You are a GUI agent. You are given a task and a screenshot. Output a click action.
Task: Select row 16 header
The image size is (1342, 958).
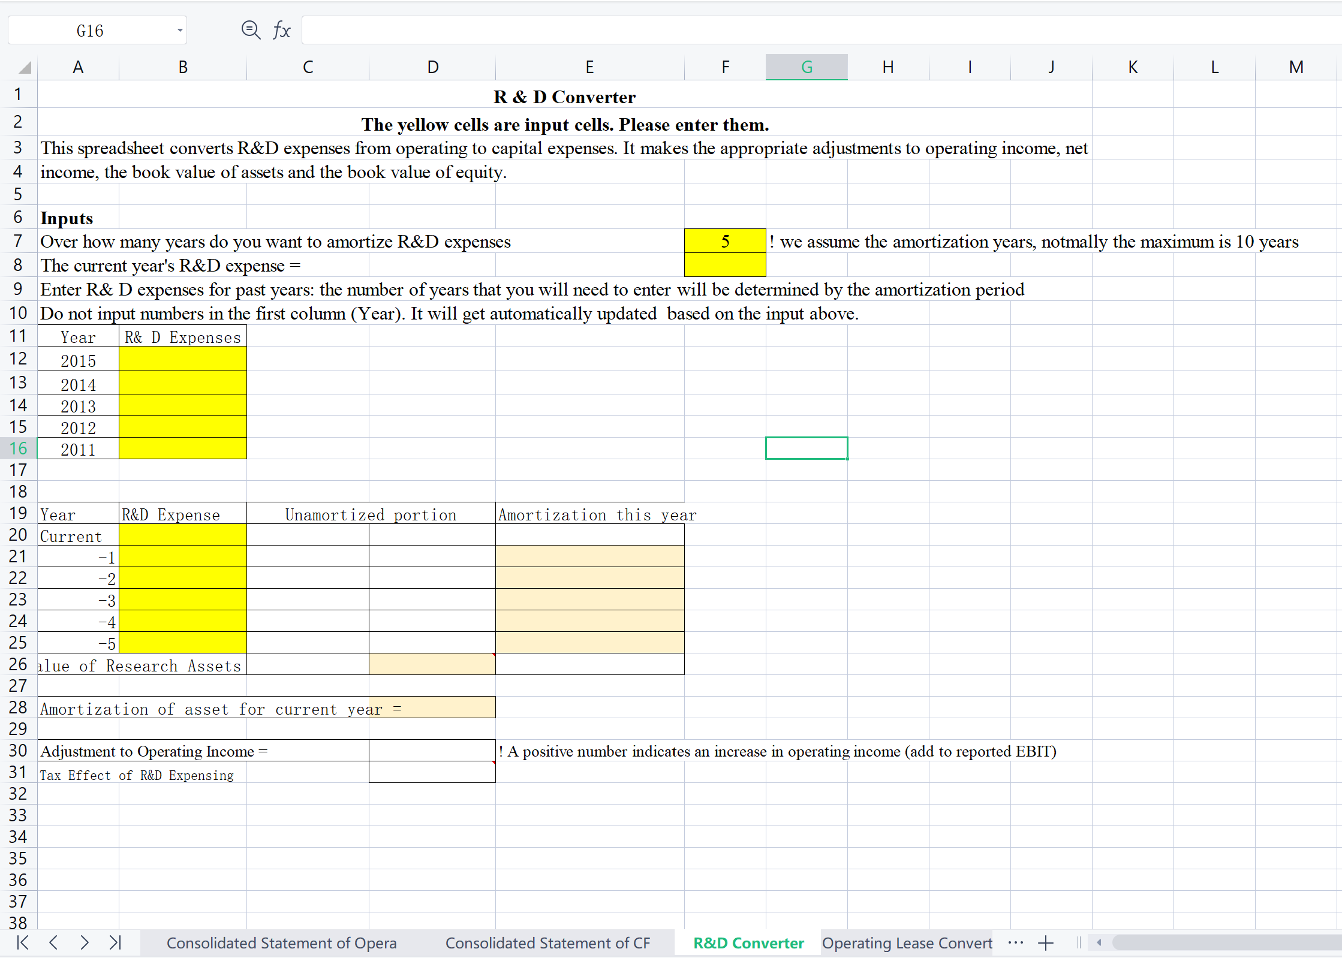point(18,448)
